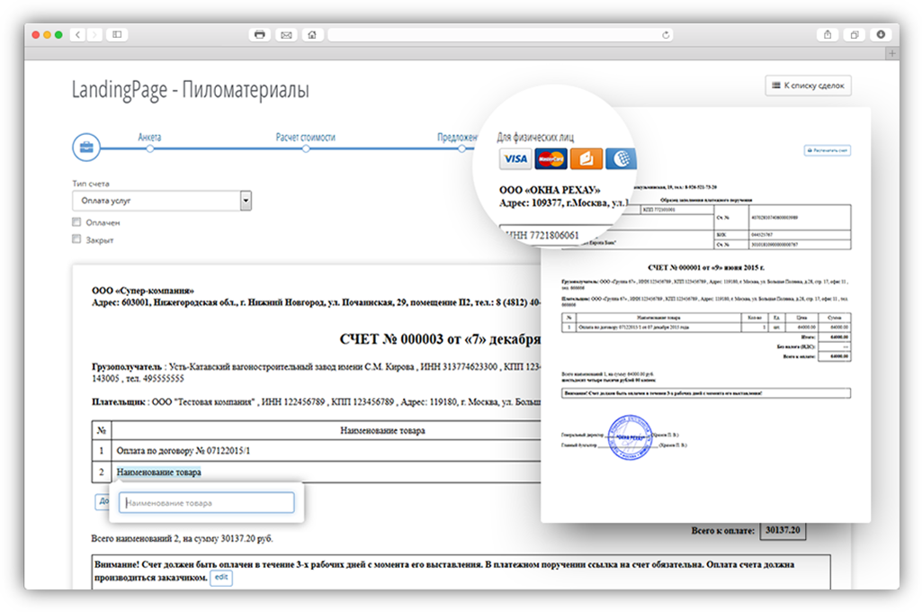922x612 pixels.
Task: Click the ИНН 7721806061 field
Action: point(542,236)
